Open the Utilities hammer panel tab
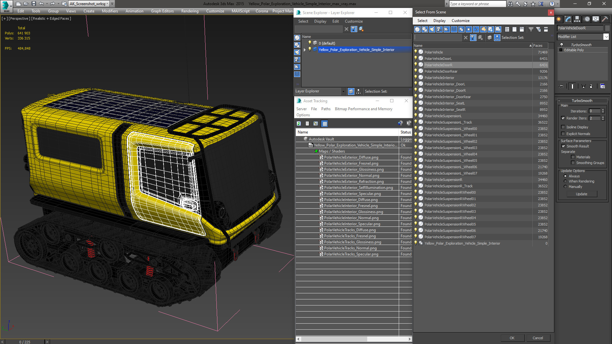Screen dimensions: 612x344 pyautogui.click(x=605, y=19)
